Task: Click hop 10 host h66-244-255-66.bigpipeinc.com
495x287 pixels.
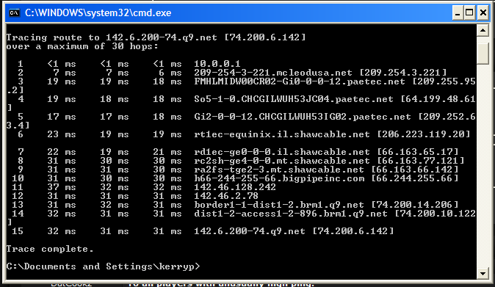Action: (x=279, y=179)
